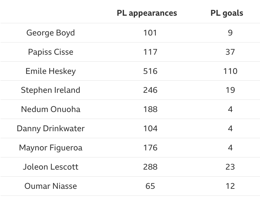Select Boyd's 101 appearances cell

(150, 33)
